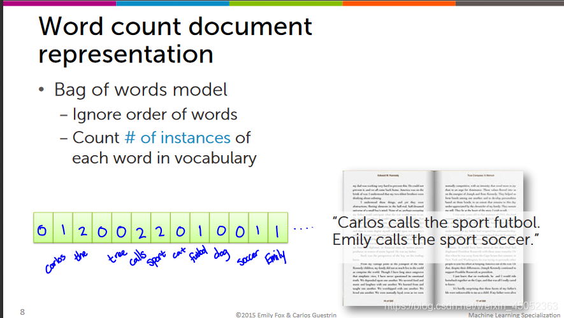Click the blue "# of instances" text
This screenshot has width=564, height=318.
177,137
